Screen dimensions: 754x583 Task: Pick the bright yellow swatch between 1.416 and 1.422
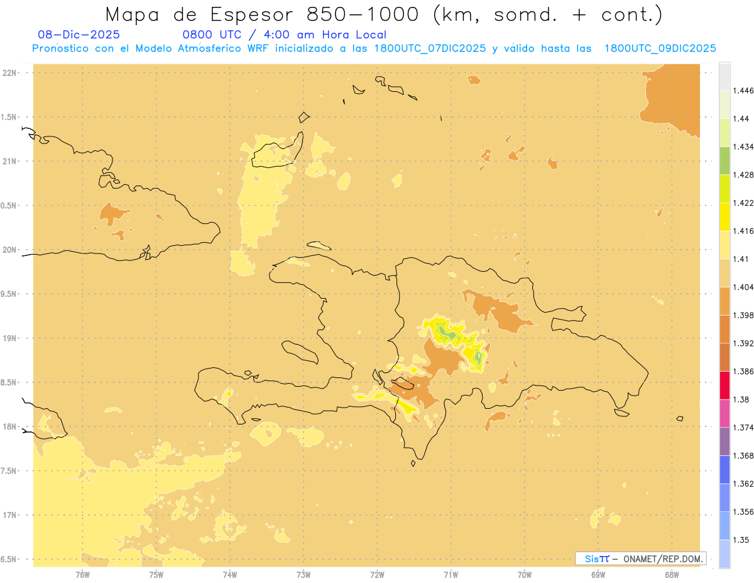pyautogui.click(x=724, y=216)
